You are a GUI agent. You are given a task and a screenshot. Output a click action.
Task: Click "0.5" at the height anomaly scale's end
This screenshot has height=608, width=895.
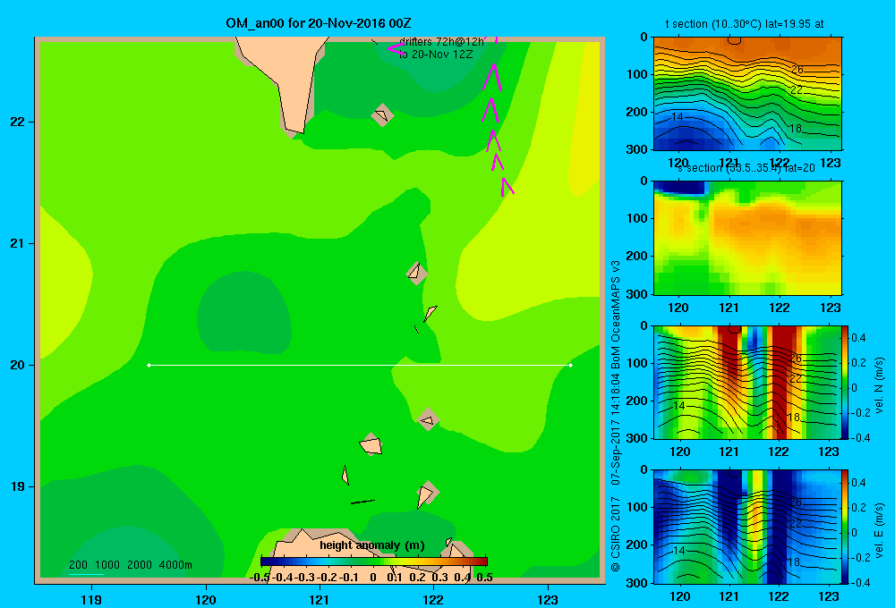pos(484,578)
